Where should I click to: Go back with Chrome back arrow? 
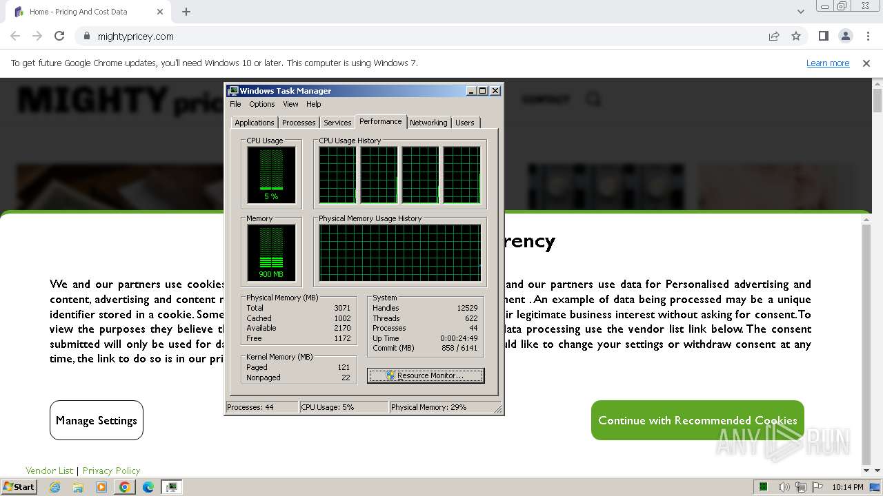click(x=15, y=36)
